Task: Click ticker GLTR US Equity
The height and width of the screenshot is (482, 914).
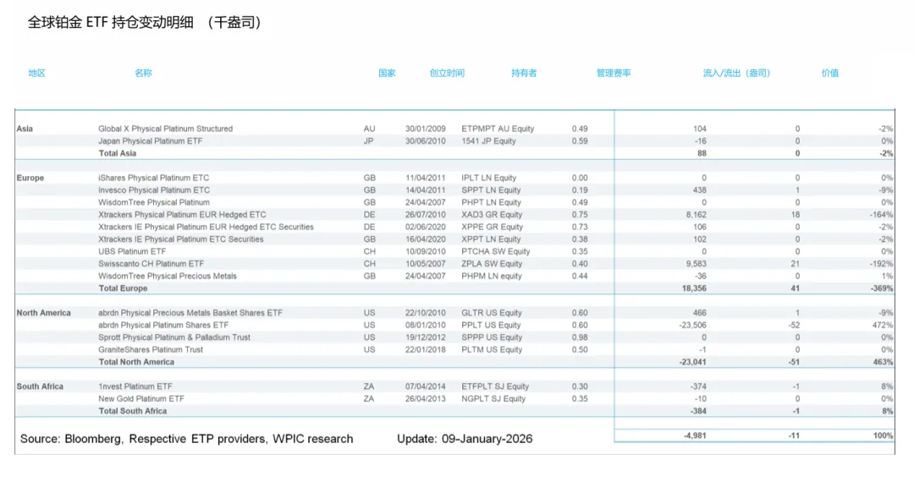Action: (x=492, y=313)
